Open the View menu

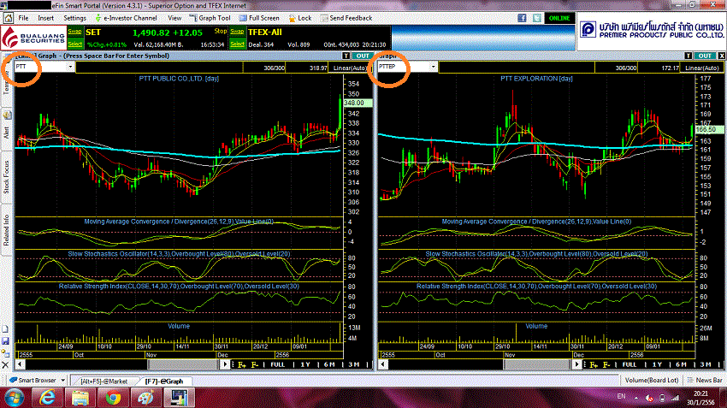tap(174, 18)
